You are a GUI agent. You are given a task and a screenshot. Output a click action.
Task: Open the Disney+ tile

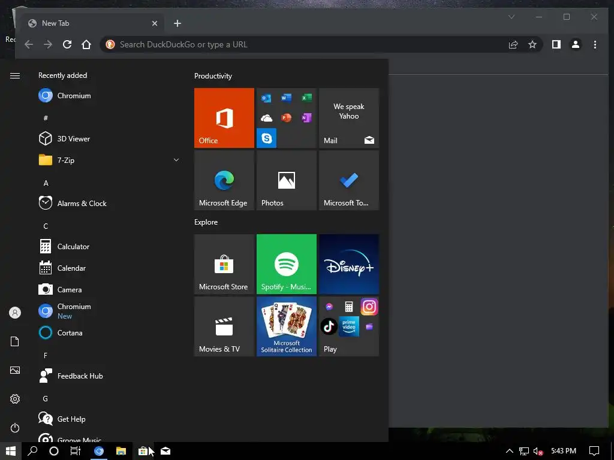349,264
